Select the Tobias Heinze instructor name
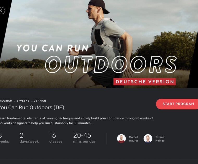The width and height of the screenshot is (198, 164). point(159,139)
